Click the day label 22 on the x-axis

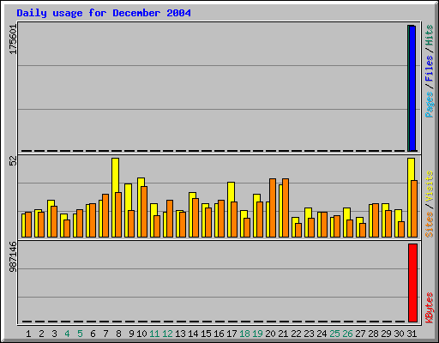pyautogui.click(x=296, y=334)
